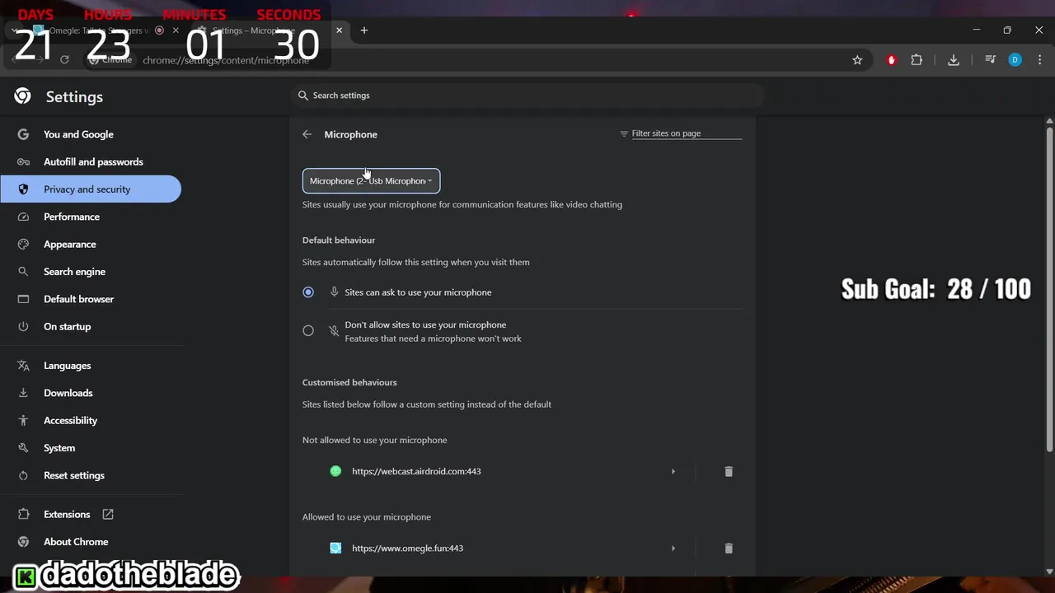Image resolution: width=1055 pixels, height=593 pixels.
Task: Click the browser window icon for Default browser
Action: (x=23, y=299)
